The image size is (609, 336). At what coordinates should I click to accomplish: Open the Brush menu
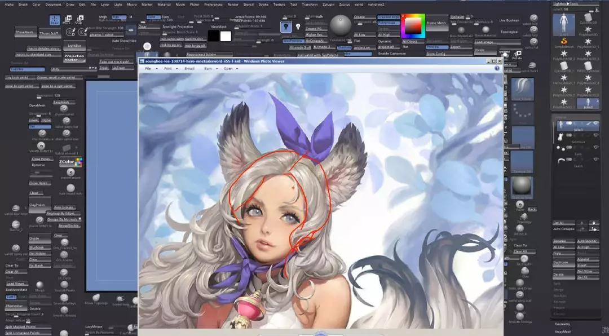tap(23, 5)
